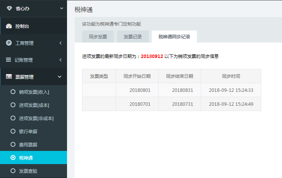Viewport: 282px width, 178px height.
Task: Select the circle icon for 费用票据
Action: click(13, 145)
